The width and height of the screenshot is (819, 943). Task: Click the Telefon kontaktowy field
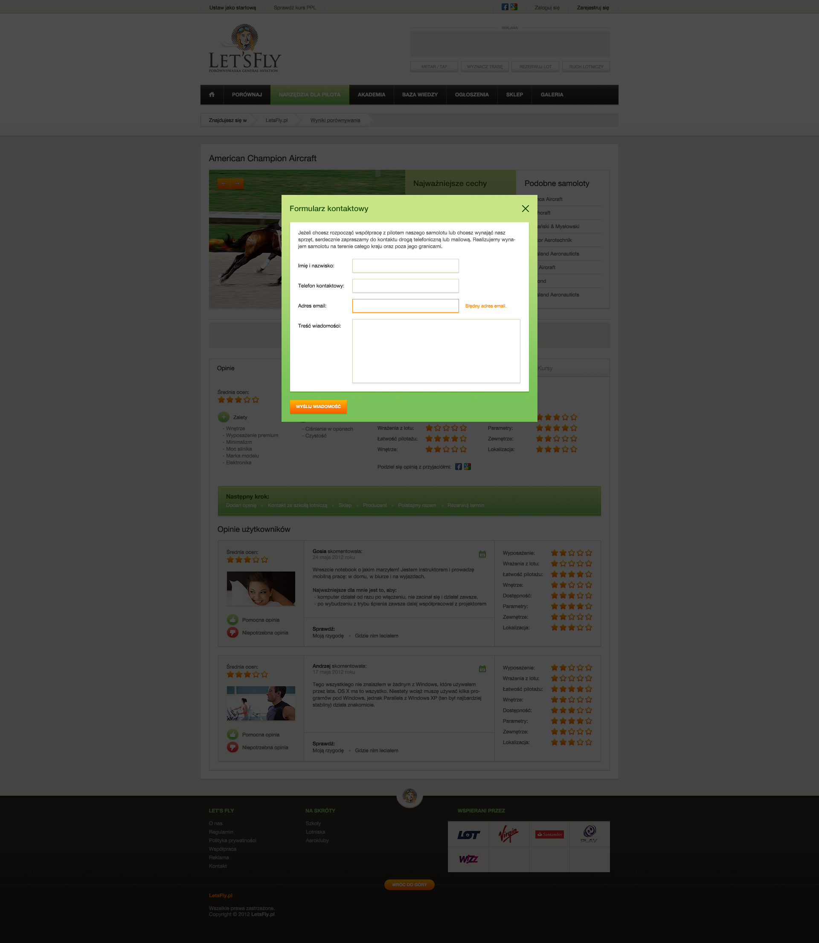point(405,286)
